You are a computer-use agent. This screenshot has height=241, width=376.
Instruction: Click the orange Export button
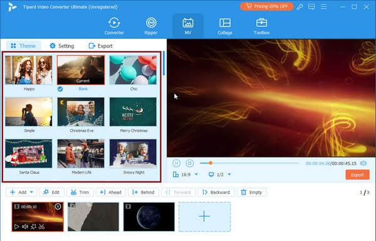pyautogui.click(x=357, y=174)
